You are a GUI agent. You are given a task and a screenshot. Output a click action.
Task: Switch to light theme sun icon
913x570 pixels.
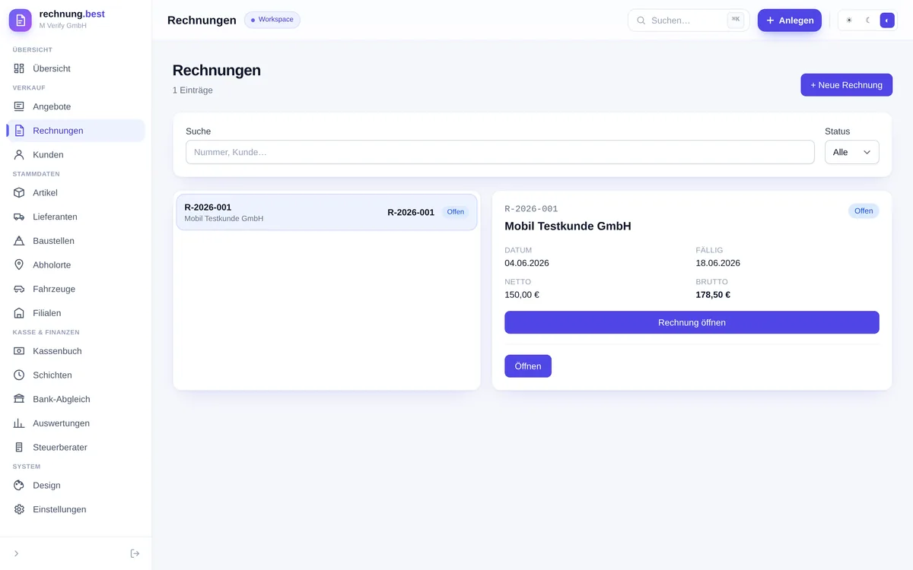[849, 21]
